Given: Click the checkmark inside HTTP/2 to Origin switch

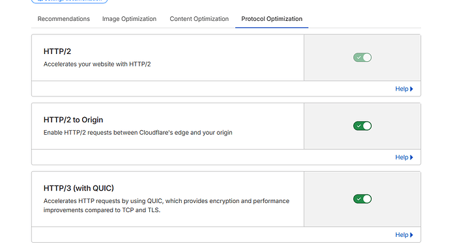Looking at the screenshot, I should coord(359,126).
